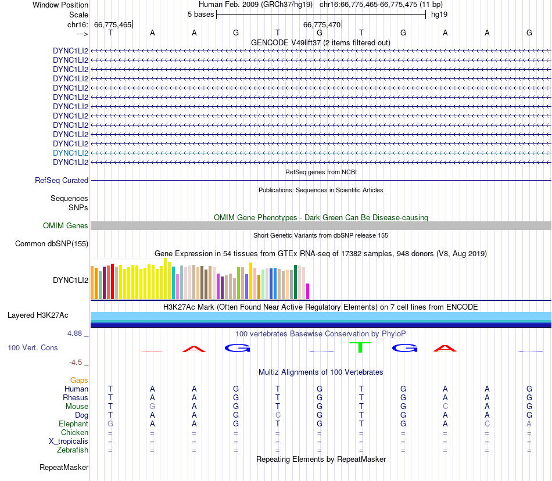The image size is (552, 481).
Task: Select the light-blue DYNC1LI2 transcript label
Action: [x=70, y=153]
